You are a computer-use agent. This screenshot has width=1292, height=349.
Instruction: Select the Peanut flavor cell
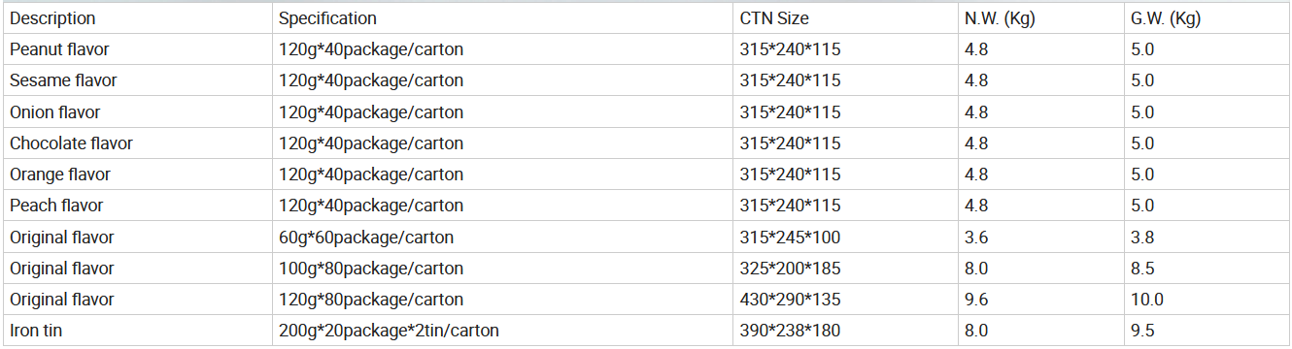(x=137, y=49)
